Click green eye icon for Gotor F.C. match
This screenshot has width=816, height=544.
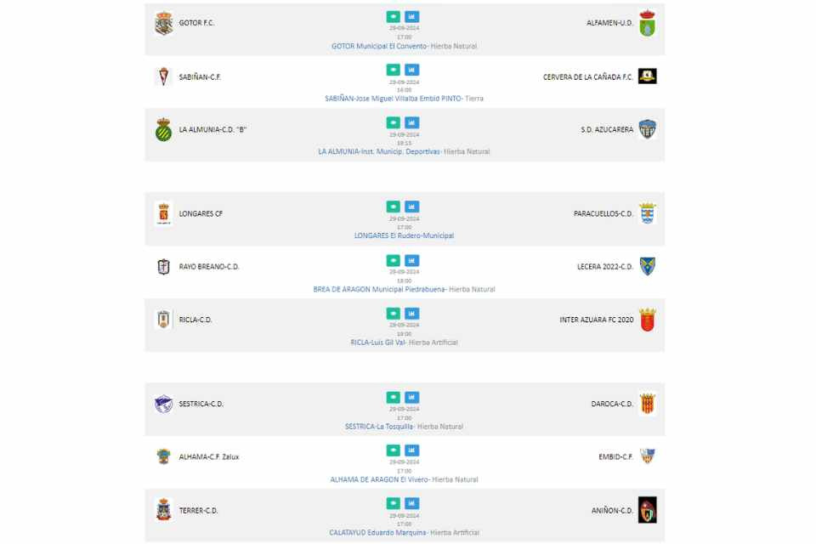point(394,17)
